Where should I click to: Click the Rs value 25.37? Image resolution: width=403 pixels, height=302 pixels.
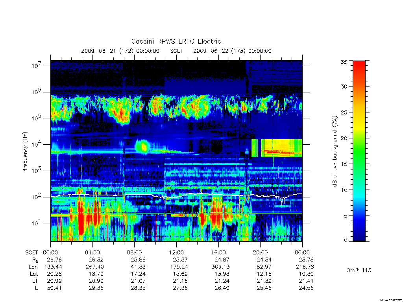(x=180, y=260)
